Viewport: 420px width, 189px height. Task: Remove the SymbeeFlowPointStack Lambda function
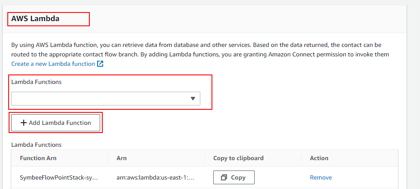point(321,177)
